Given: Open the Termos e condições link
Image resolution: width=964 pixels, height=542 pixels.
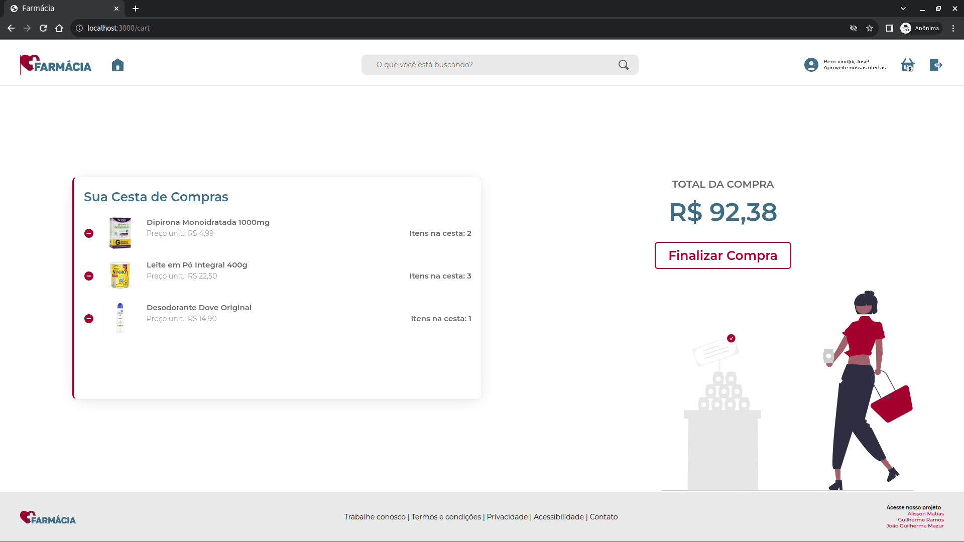Looking at the screenshot, I should tap(446, 517).
